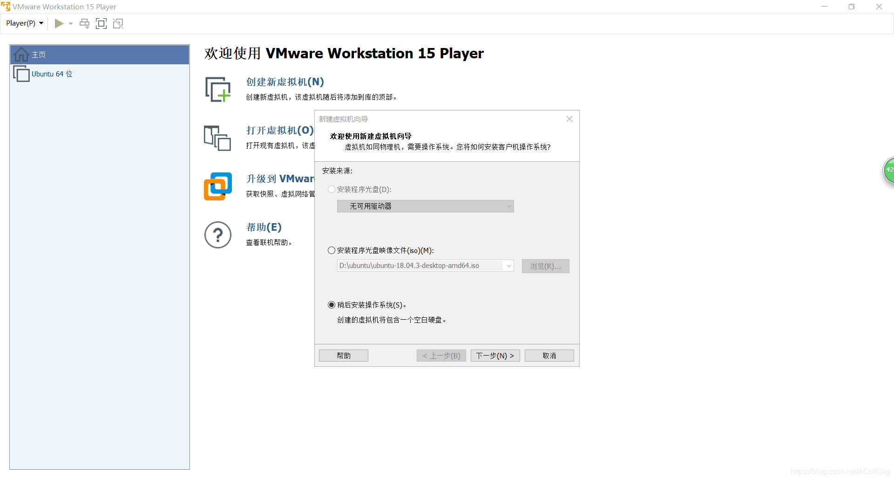Minimize the VMware Player window
The height and width of the screenshot is (480, 894).
(x=825, y=7)
